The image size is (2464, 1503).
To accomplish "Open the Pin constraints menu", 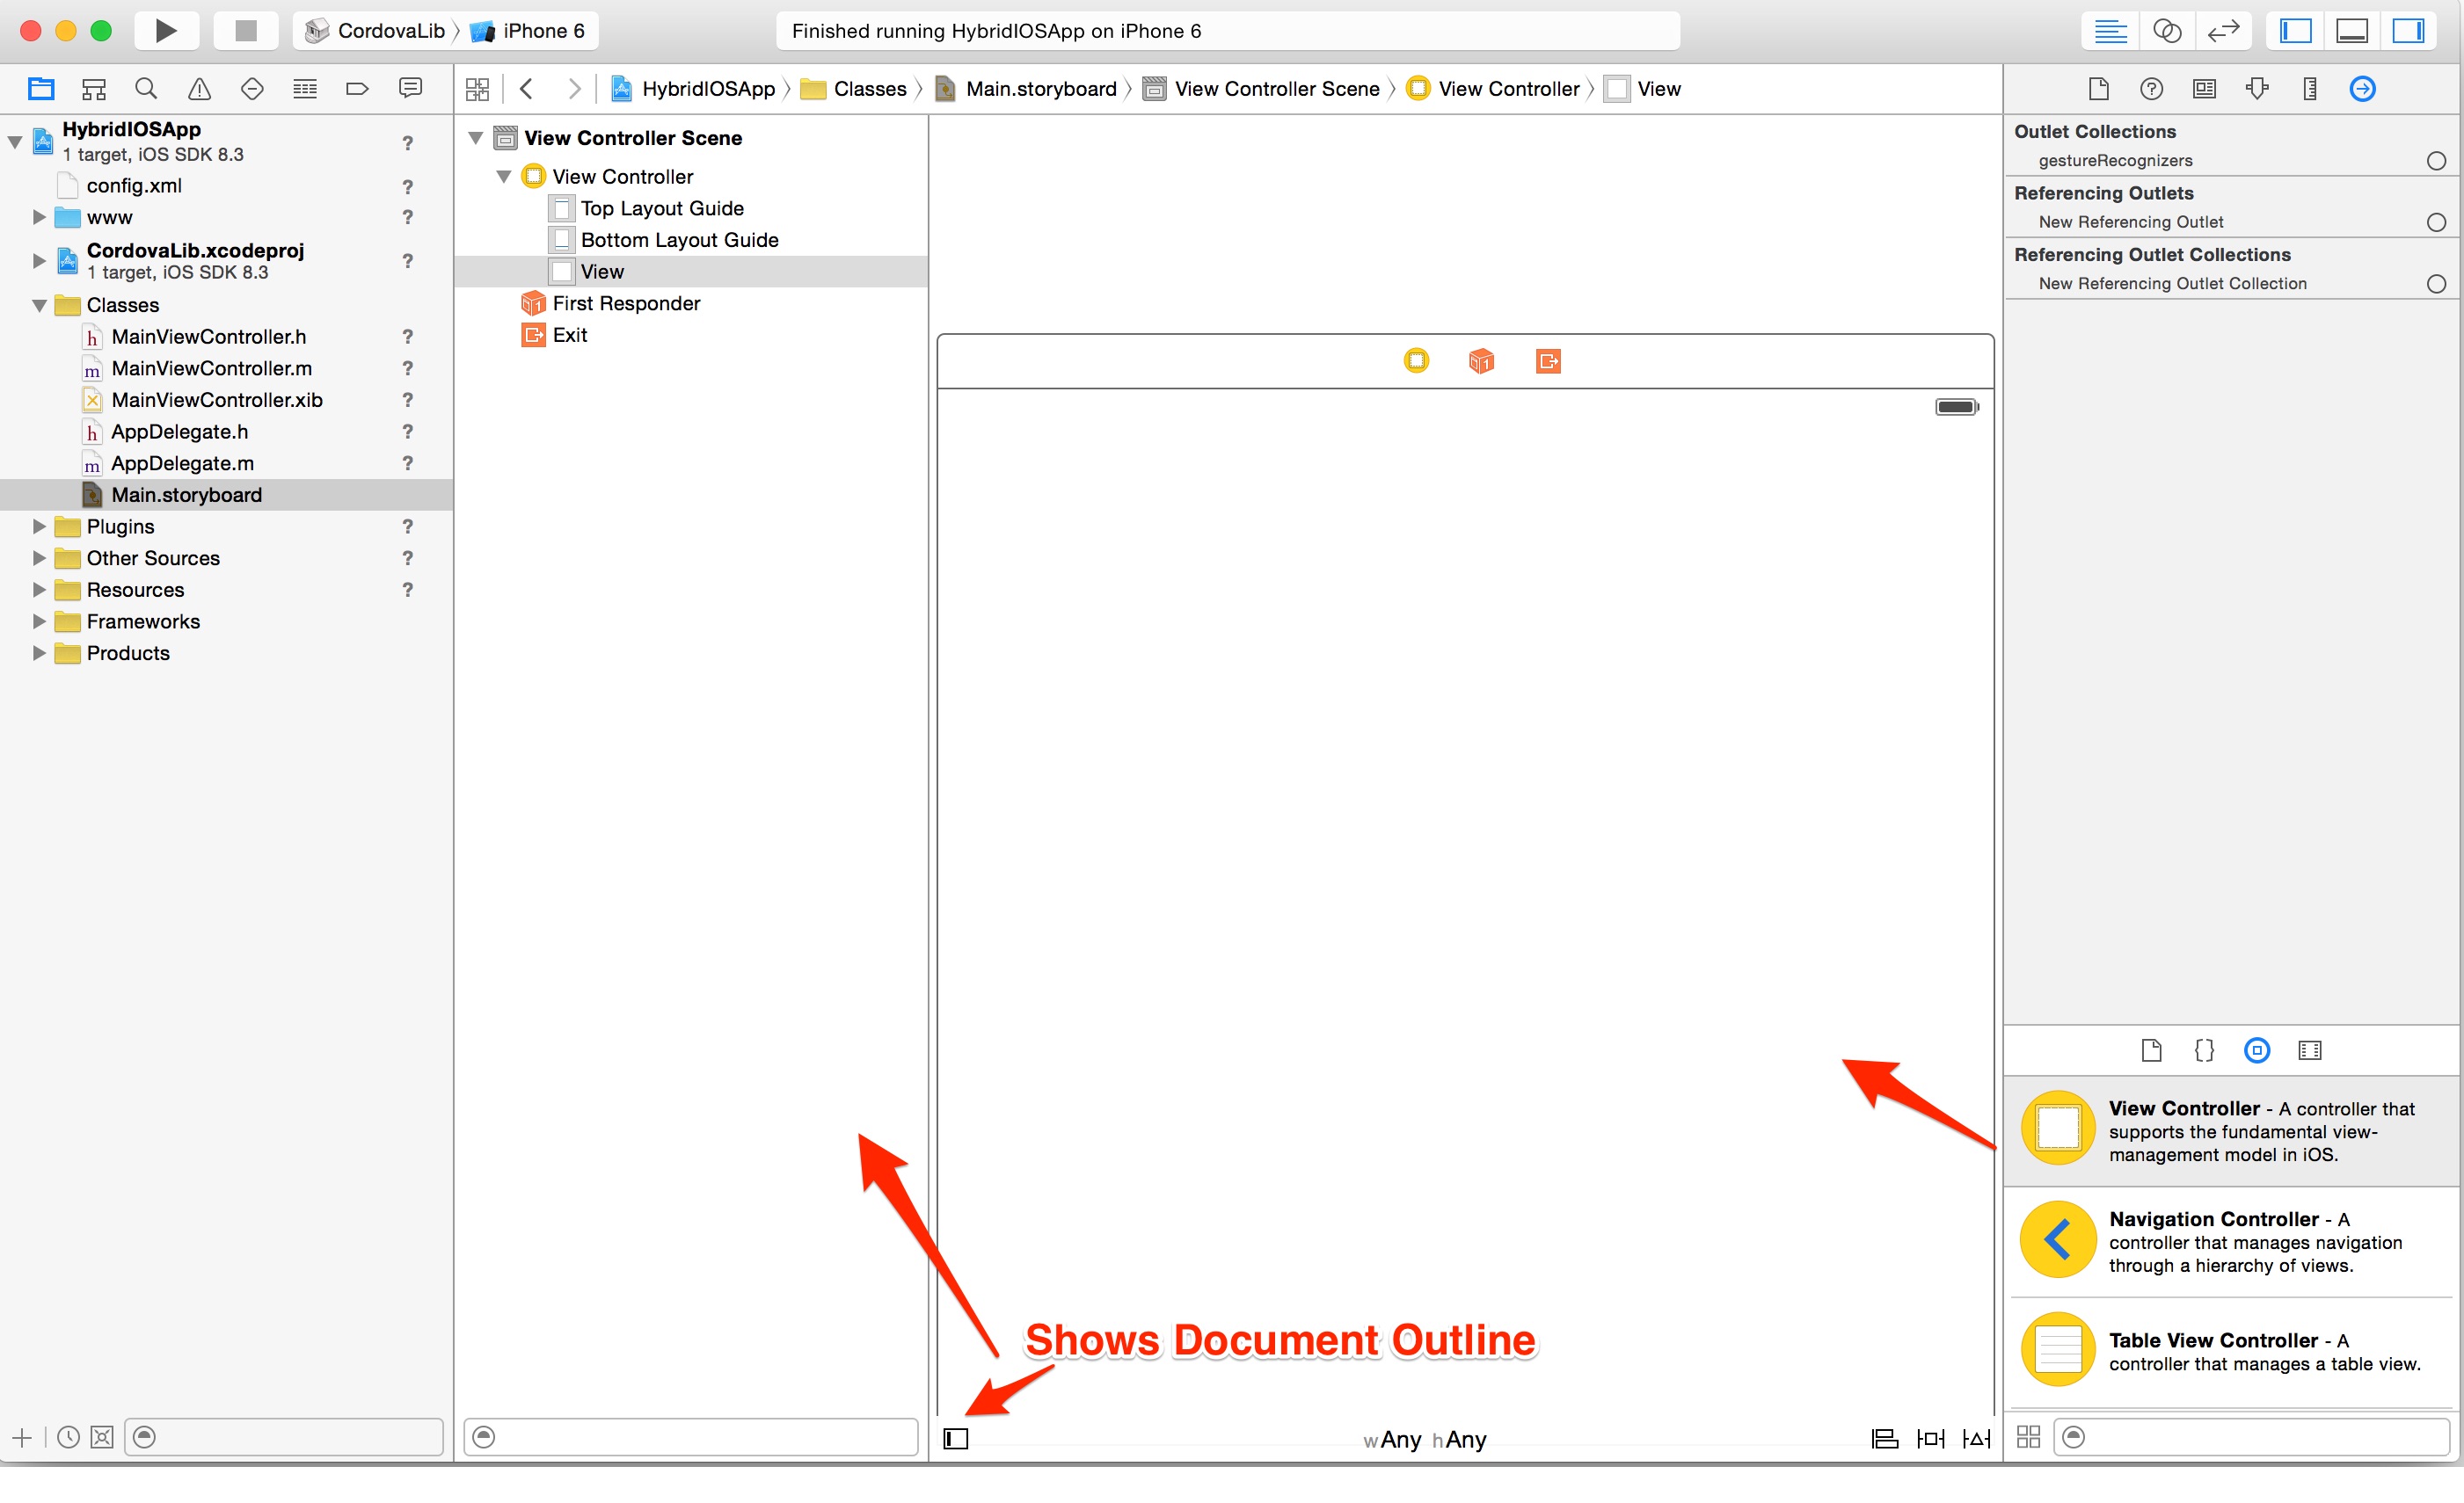I will tap(1931, 1438).
